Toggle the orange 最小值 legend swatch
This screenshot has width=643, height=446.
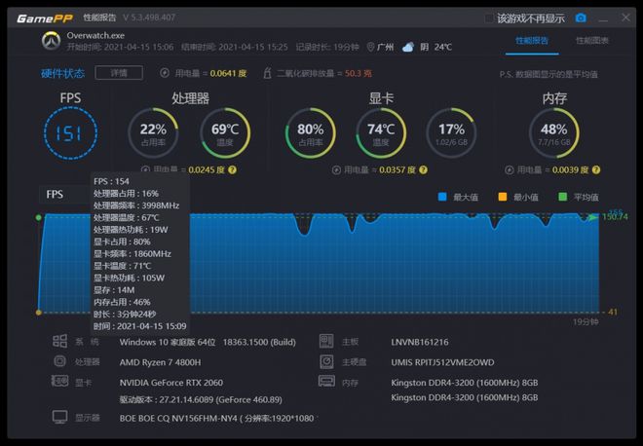(503, 197)
